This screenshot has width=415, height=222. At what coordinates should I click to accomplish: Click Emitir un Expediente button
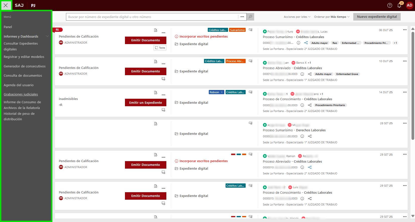coord(146,102)
